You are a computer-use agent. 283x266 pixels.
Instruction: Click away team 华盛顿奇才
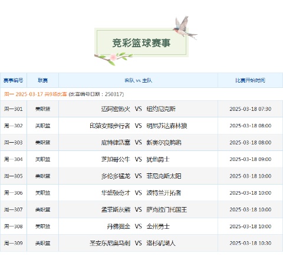point(116,193)
